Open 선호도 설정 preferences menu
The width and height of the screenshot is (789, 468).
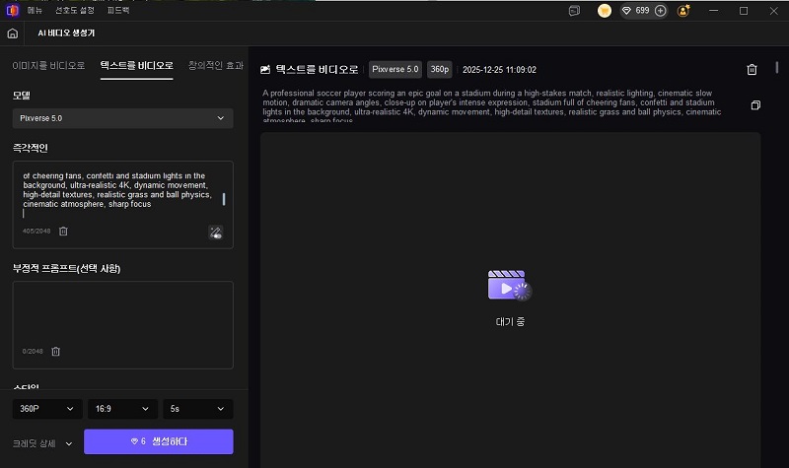(75, 10)
